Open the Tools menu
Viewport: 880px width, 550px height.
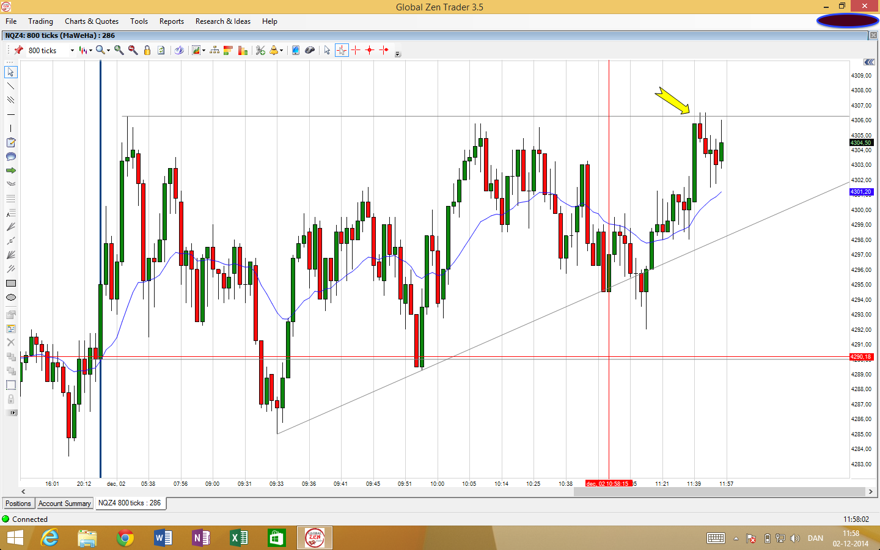(139, 21)
